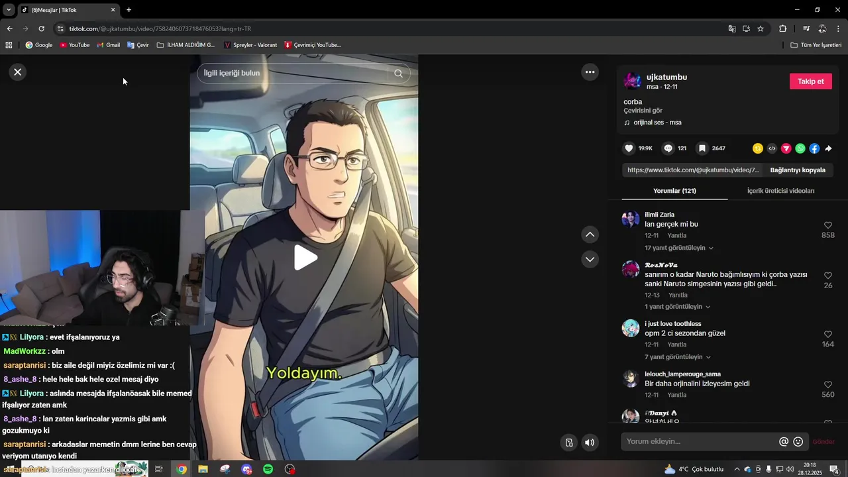Open İLHAM ALDIĞIM bookmarks folder

click(186, 45)
